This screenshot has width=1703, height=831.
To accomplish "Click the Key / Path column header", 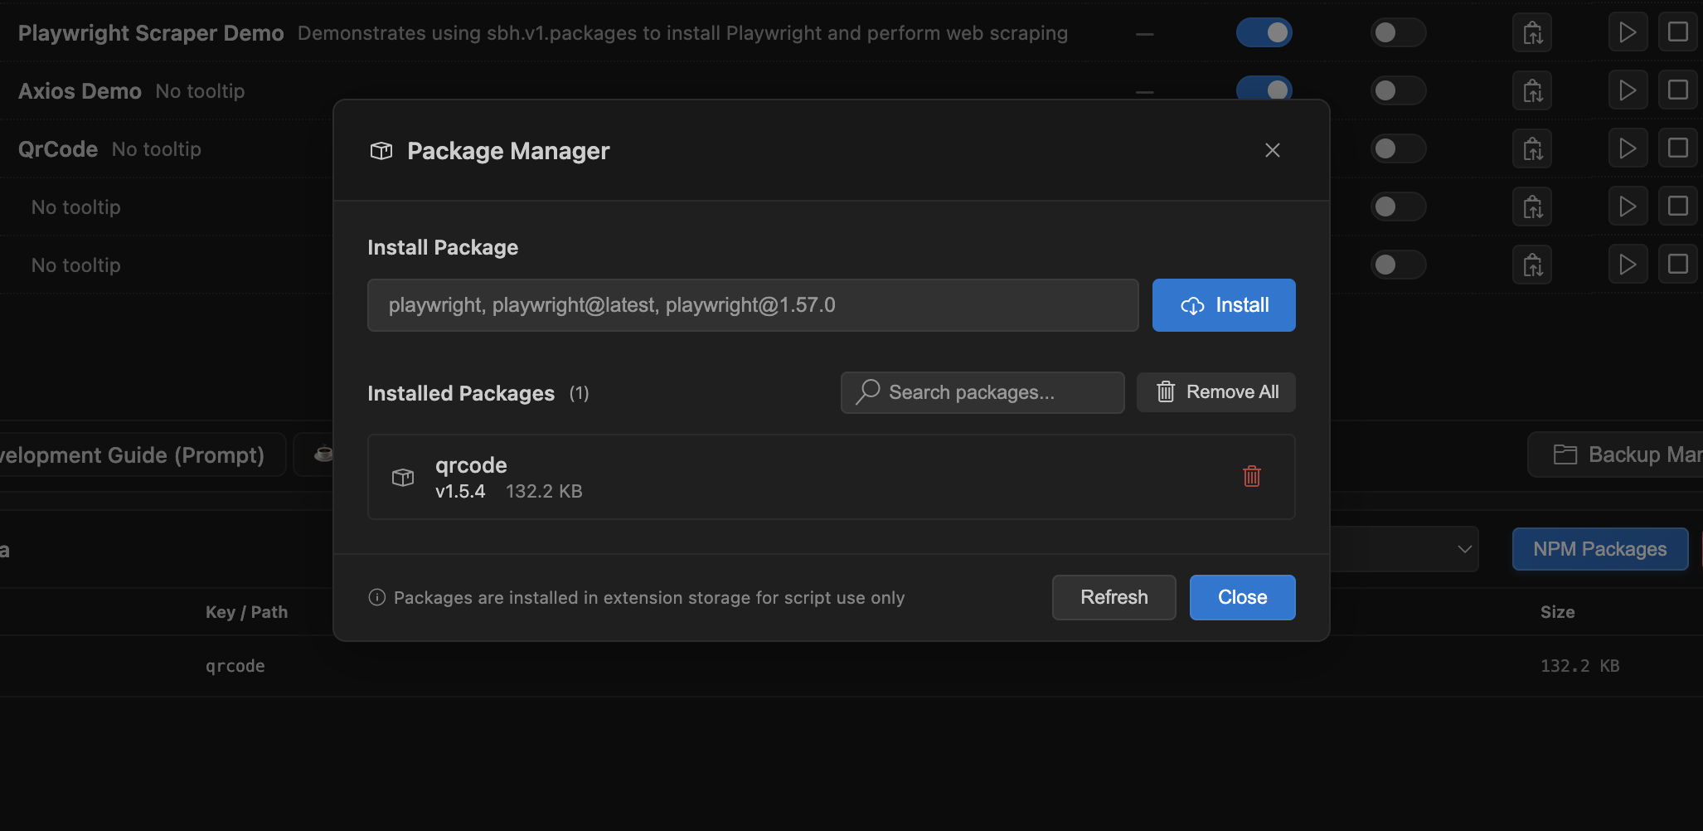I will 246,612.
